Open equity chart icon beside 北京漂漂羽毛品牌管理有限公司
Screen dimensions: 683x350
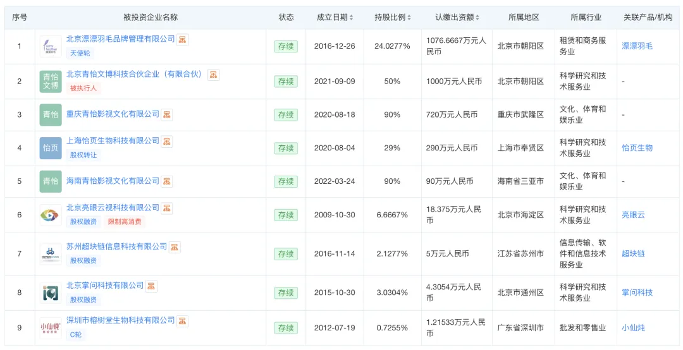coord(182,40)
